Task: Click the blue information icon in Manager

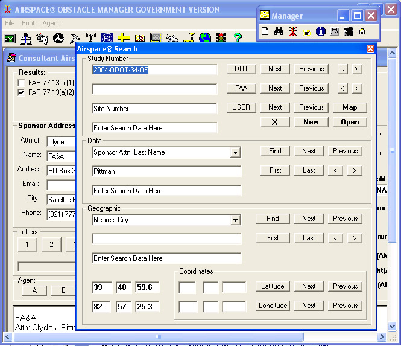Action: [320, 31]
